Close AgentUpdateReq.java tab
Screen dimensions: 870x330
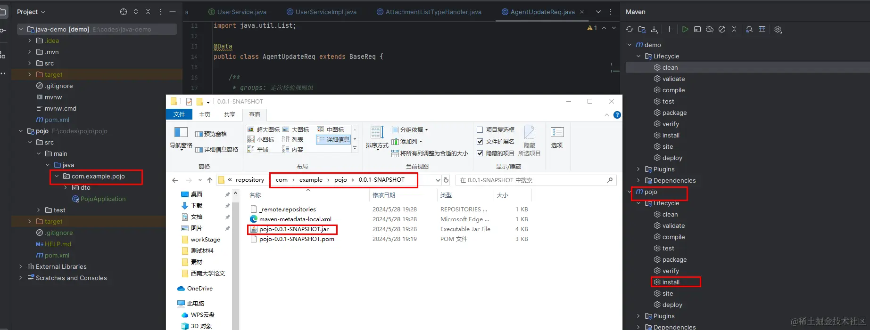pos(582,12)
